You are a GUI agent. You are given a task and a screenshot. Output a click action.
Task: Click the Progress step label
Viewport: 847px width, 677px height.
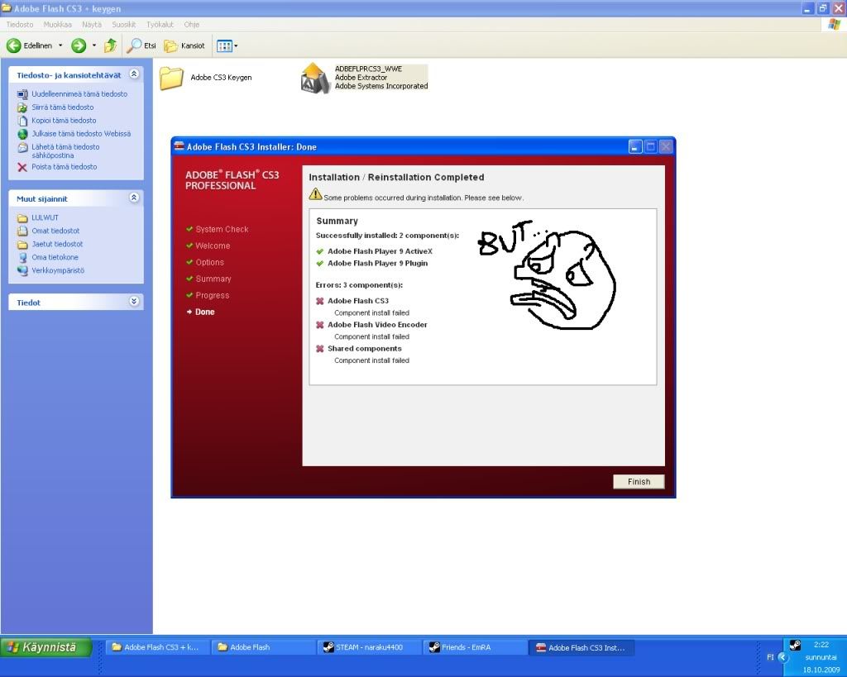[213, 295]
